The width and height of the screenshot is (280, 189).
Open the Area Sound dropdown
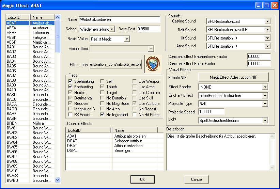tap(267, 46)
